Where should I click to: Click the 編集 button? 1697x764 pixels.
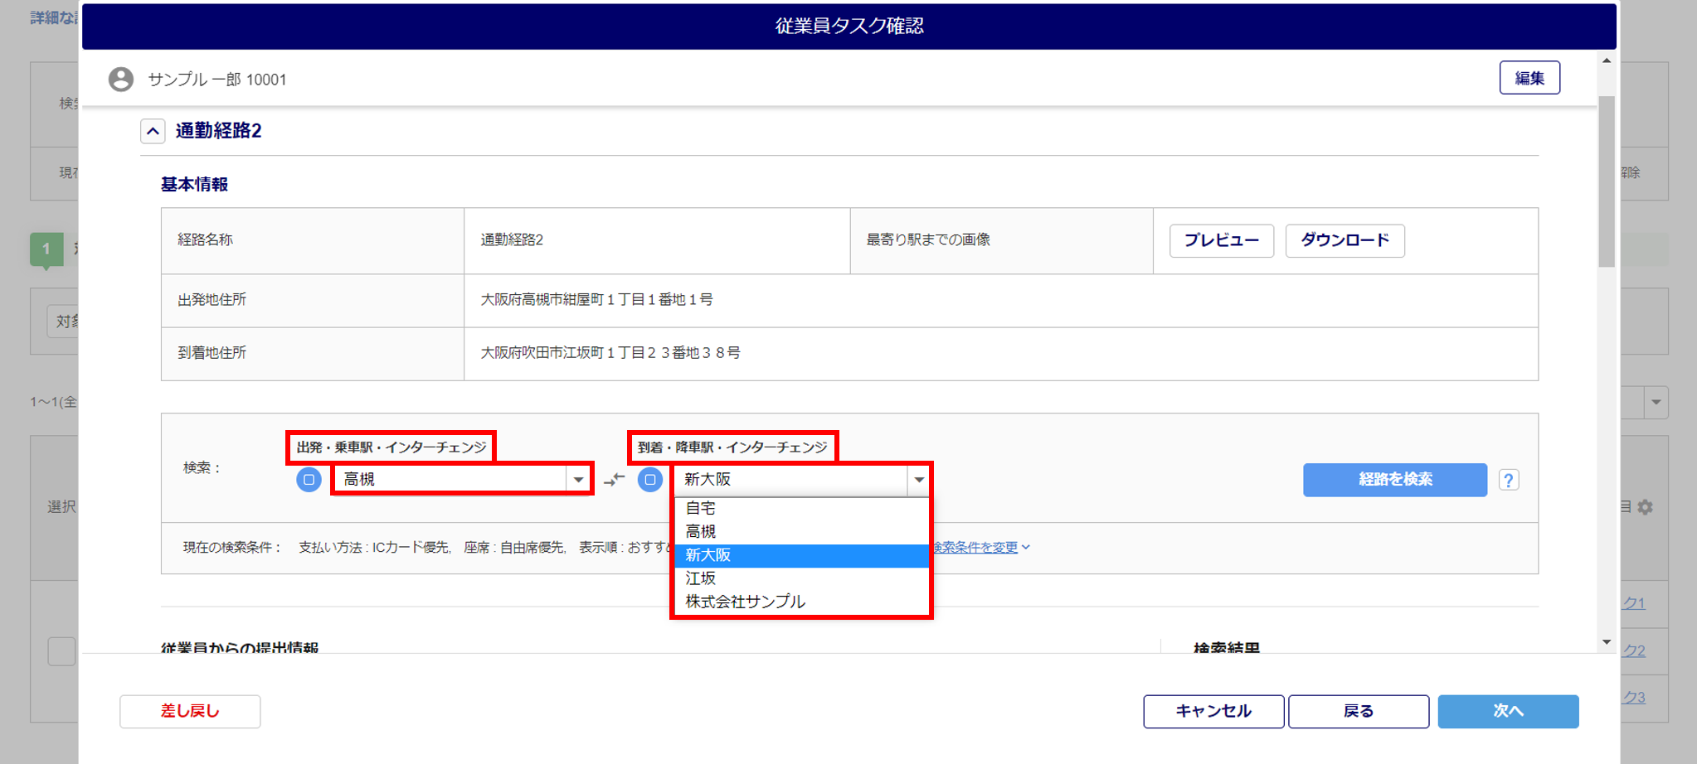[x=1529, y=78]
